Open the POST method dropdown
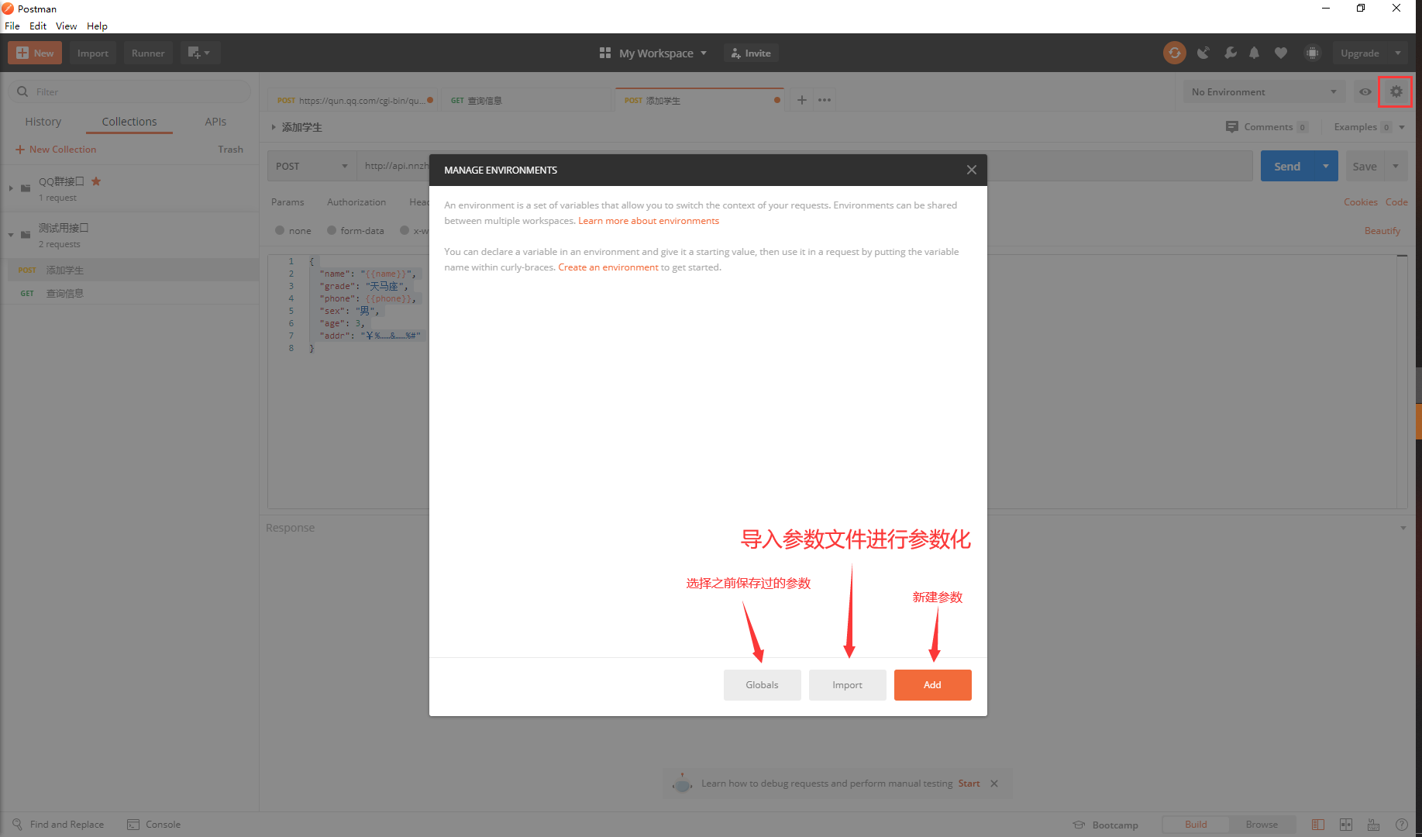This screenshot has height=837, width=1422. pyautogui.click(x=312, y=166)
